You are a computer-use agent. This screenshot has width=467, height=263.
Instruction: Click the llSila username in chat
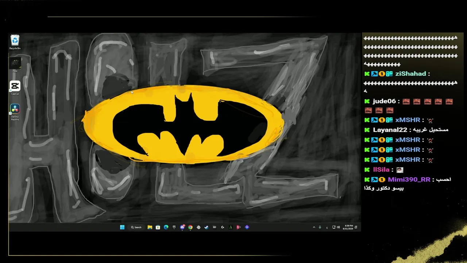click(x=381, y=169)
